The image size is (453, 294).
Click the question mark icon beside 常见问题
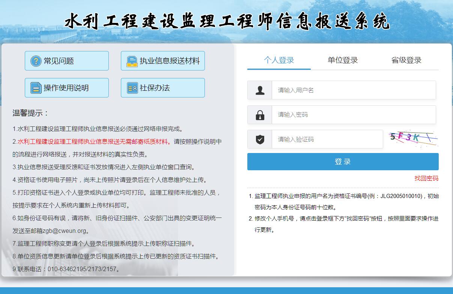[36, 61]
